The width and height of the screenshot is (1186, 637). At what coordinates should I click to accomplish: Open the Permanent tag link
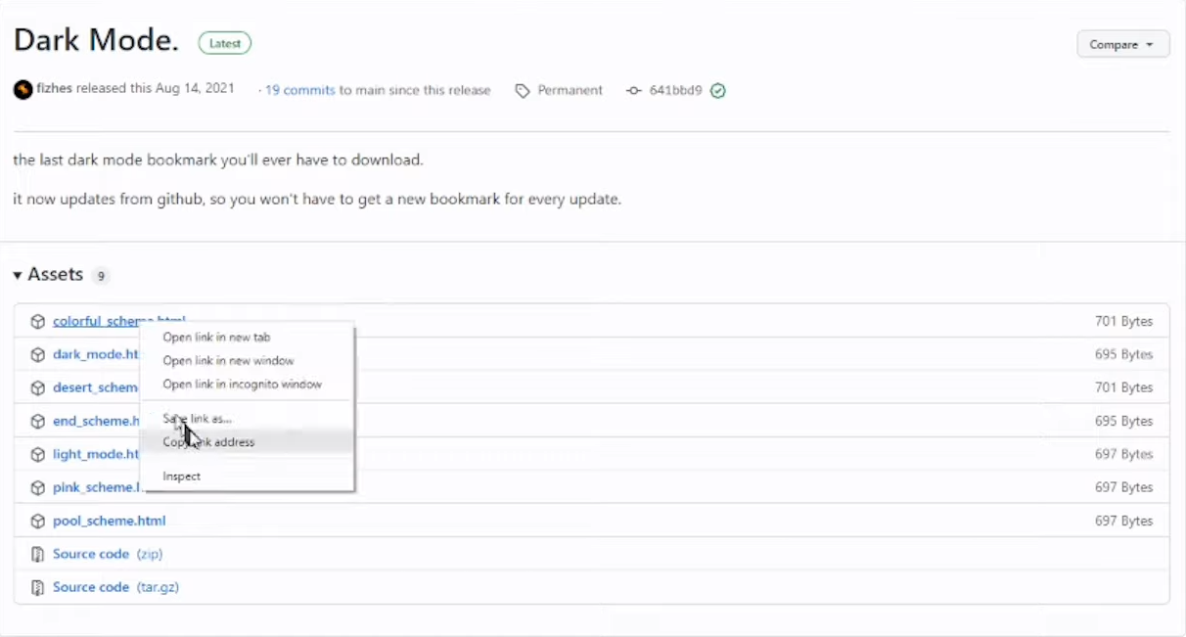coord(570,90)
